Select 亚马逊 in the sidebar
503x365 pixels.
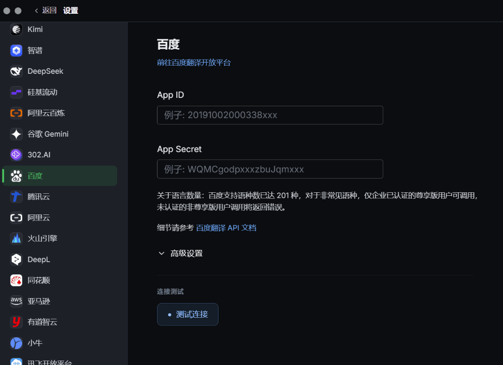[x=60, y=301]
